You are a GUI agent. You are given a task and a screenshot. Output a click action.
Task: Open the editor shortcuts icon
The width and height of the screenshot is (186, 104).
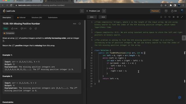click(174, 17)
